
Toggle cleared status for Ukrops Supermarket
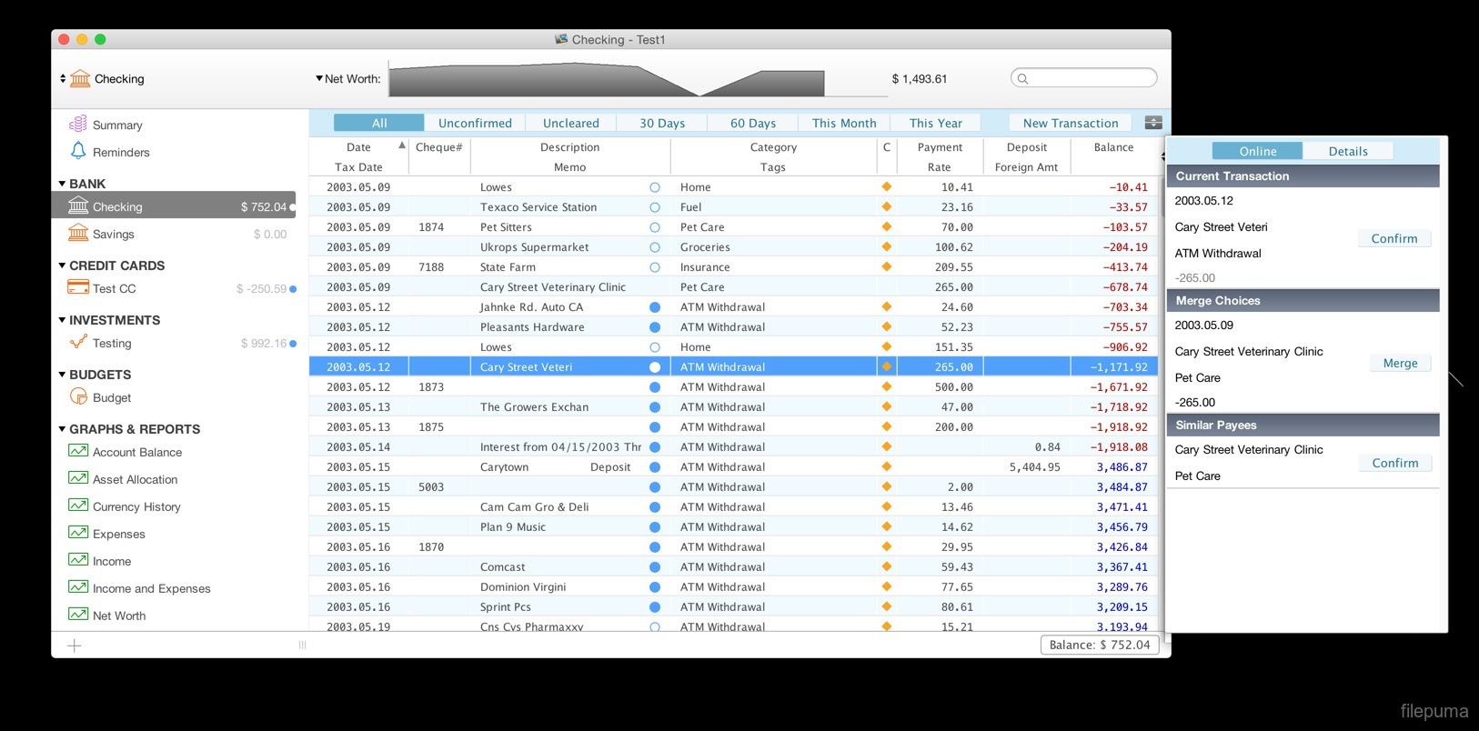coord(654,247)
